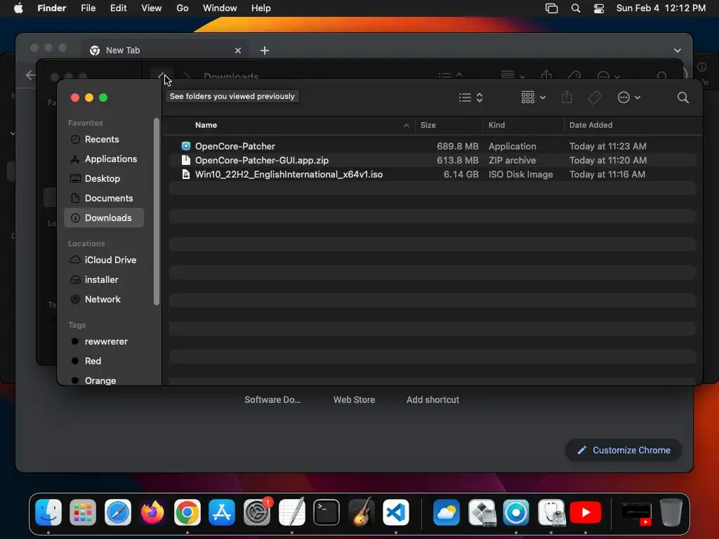Open Visual Studio Code from the Dock
The height and width of the screenshot is (539, 719).
[396, 512]
